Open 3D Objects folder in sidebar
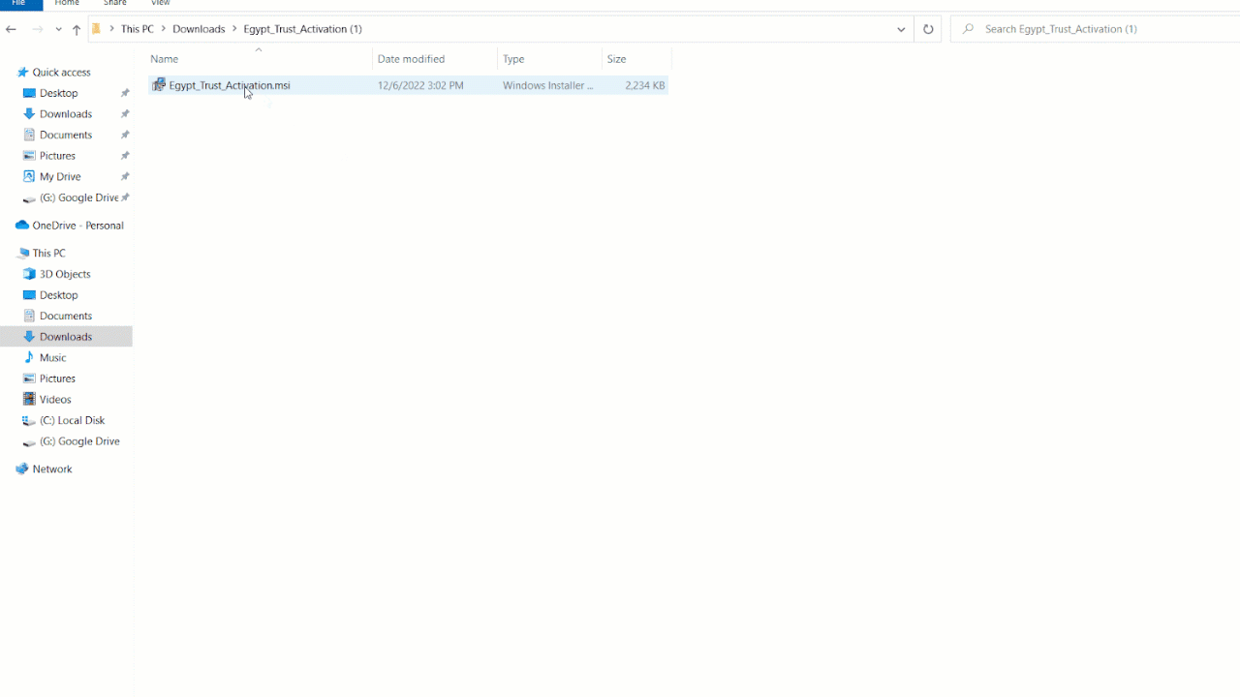 (64, 274)
